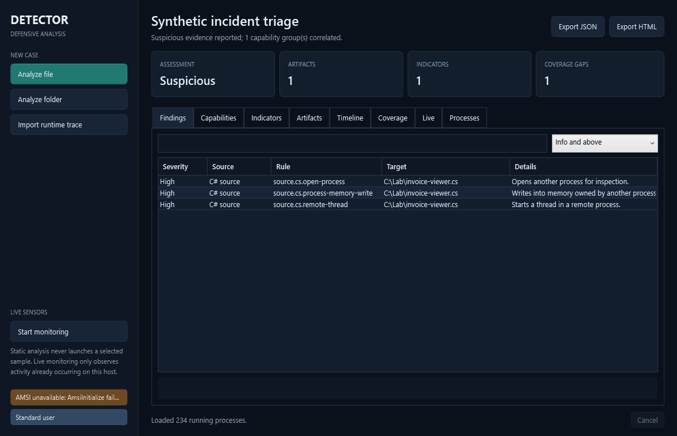Click the Rule column header

coord(326,166)
